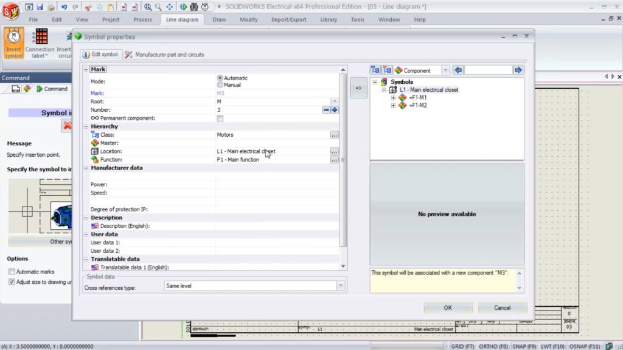This screenshot has height=350, width=623.
Task: Switch to Manufacturer part and circuits tab
Action: (165, 55)
